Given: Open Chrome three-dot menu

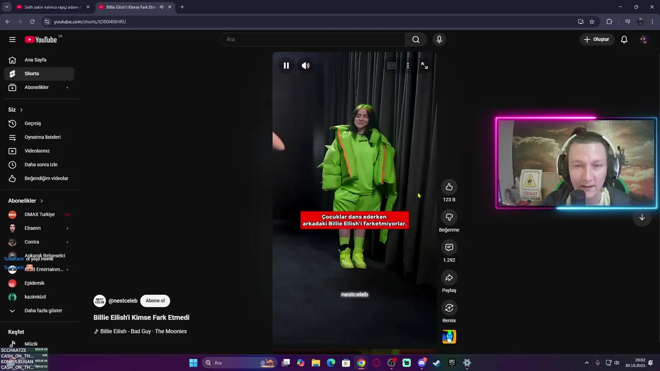Looking at the screenshot, I should coord(653,22).
